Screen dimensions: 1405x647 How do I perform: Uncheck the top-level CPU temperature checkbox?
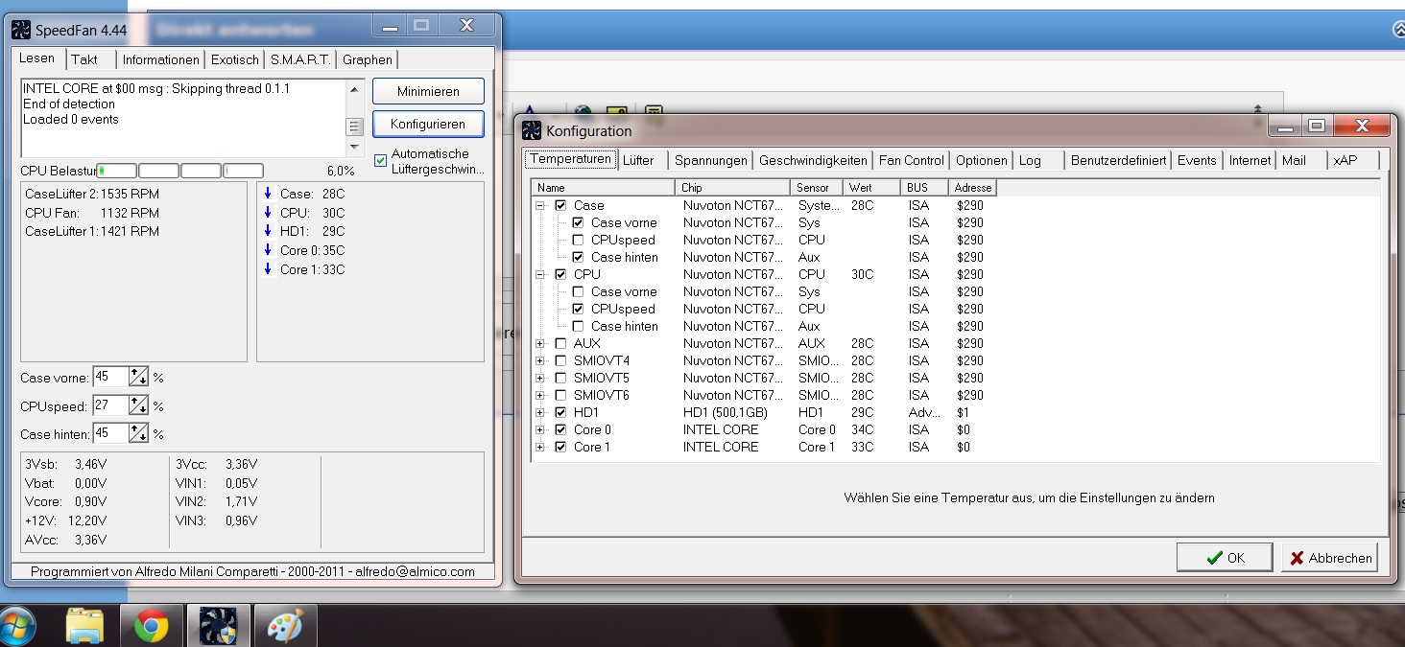click(x=560, y=274)
